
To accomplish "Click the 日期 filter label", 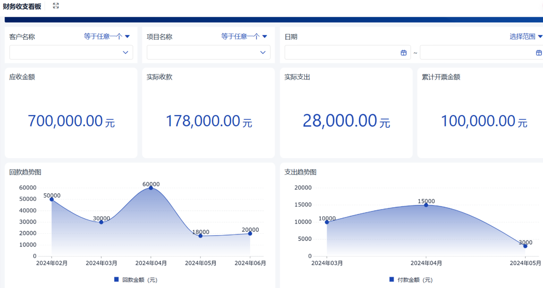I will pyautogui.click(x=291, y=37).
